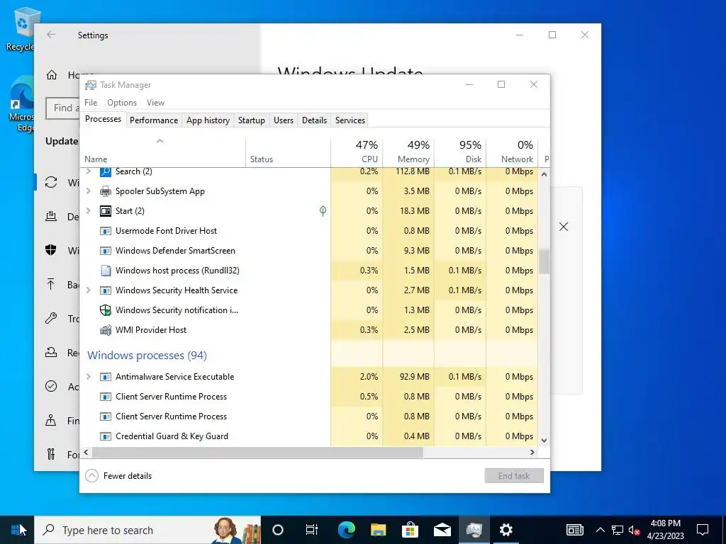Sort processes by CPU column header

point(357,152)
